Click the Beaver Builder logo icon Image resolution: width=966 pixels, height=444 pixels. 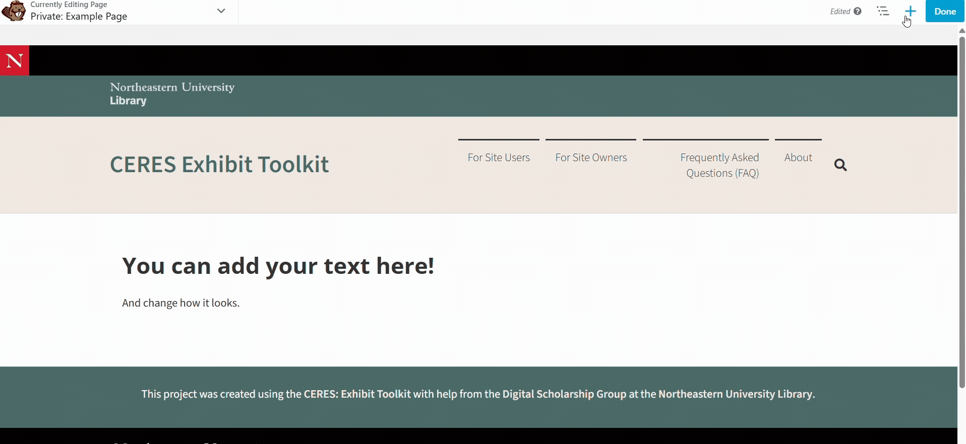coord(14,11)
